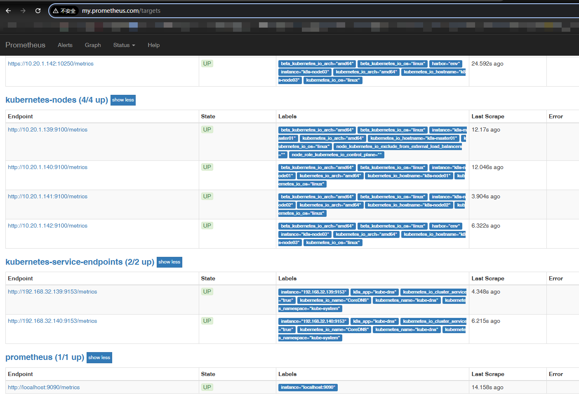Click label instance="192.168.32.140:9153"
This screenshot has width=579, height=409.
[313, 321]
